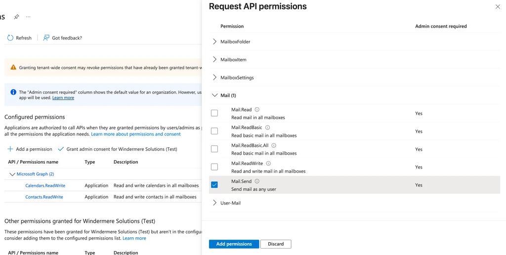Viewport: 506px width, 255px height.
Task: Click the Got feedback? label
Action: (67, 38)
